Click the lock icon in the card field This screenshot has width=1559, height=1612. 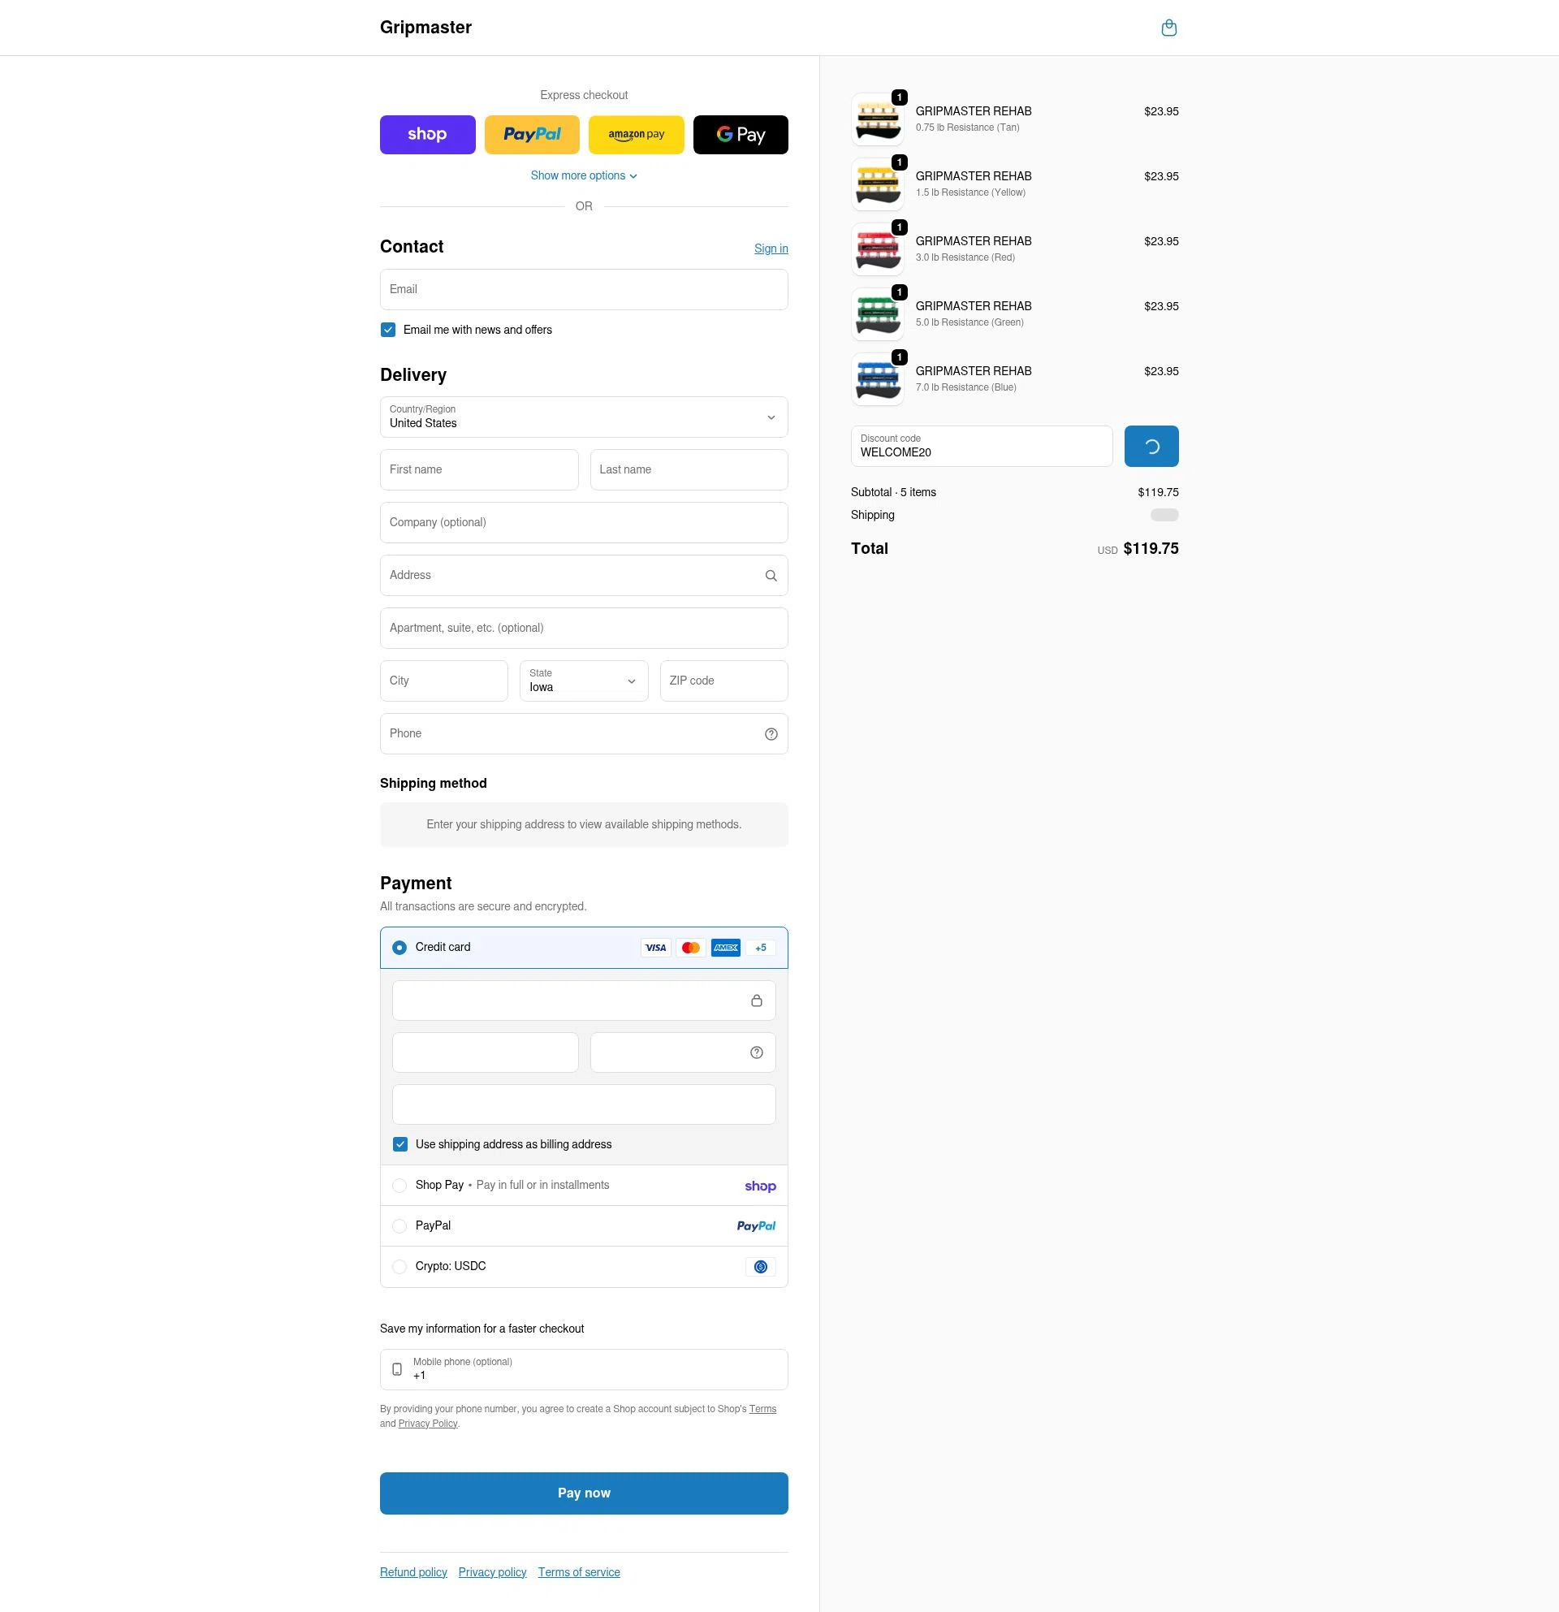(757, 1000)
